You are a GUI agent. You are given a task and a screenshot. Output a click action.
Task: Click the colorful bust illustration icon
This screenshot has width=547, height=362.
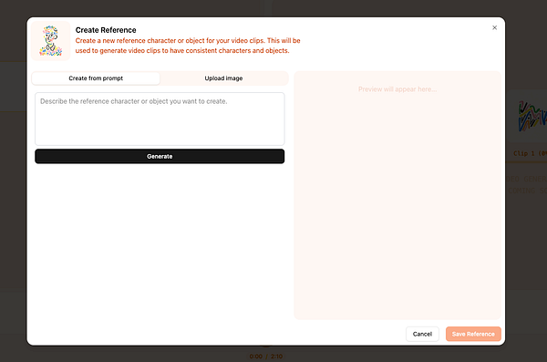tap(51, 41)
